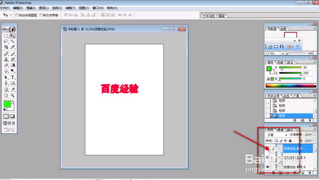The width and height of the screenshot is (319, 180).
Task: Select the Elliptical Marquee tool
Action: coord(6,36)
